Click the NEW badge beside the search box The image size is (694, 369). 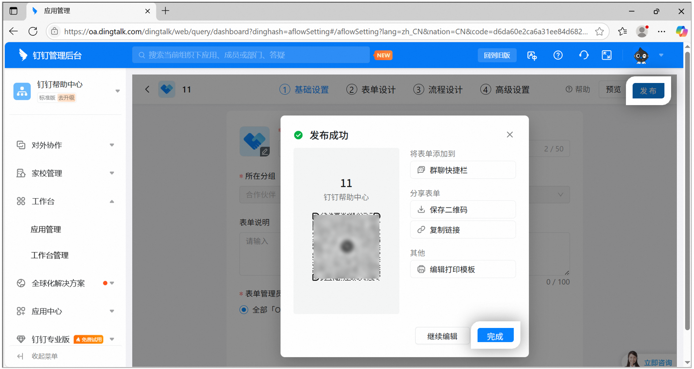coord(383,55)
